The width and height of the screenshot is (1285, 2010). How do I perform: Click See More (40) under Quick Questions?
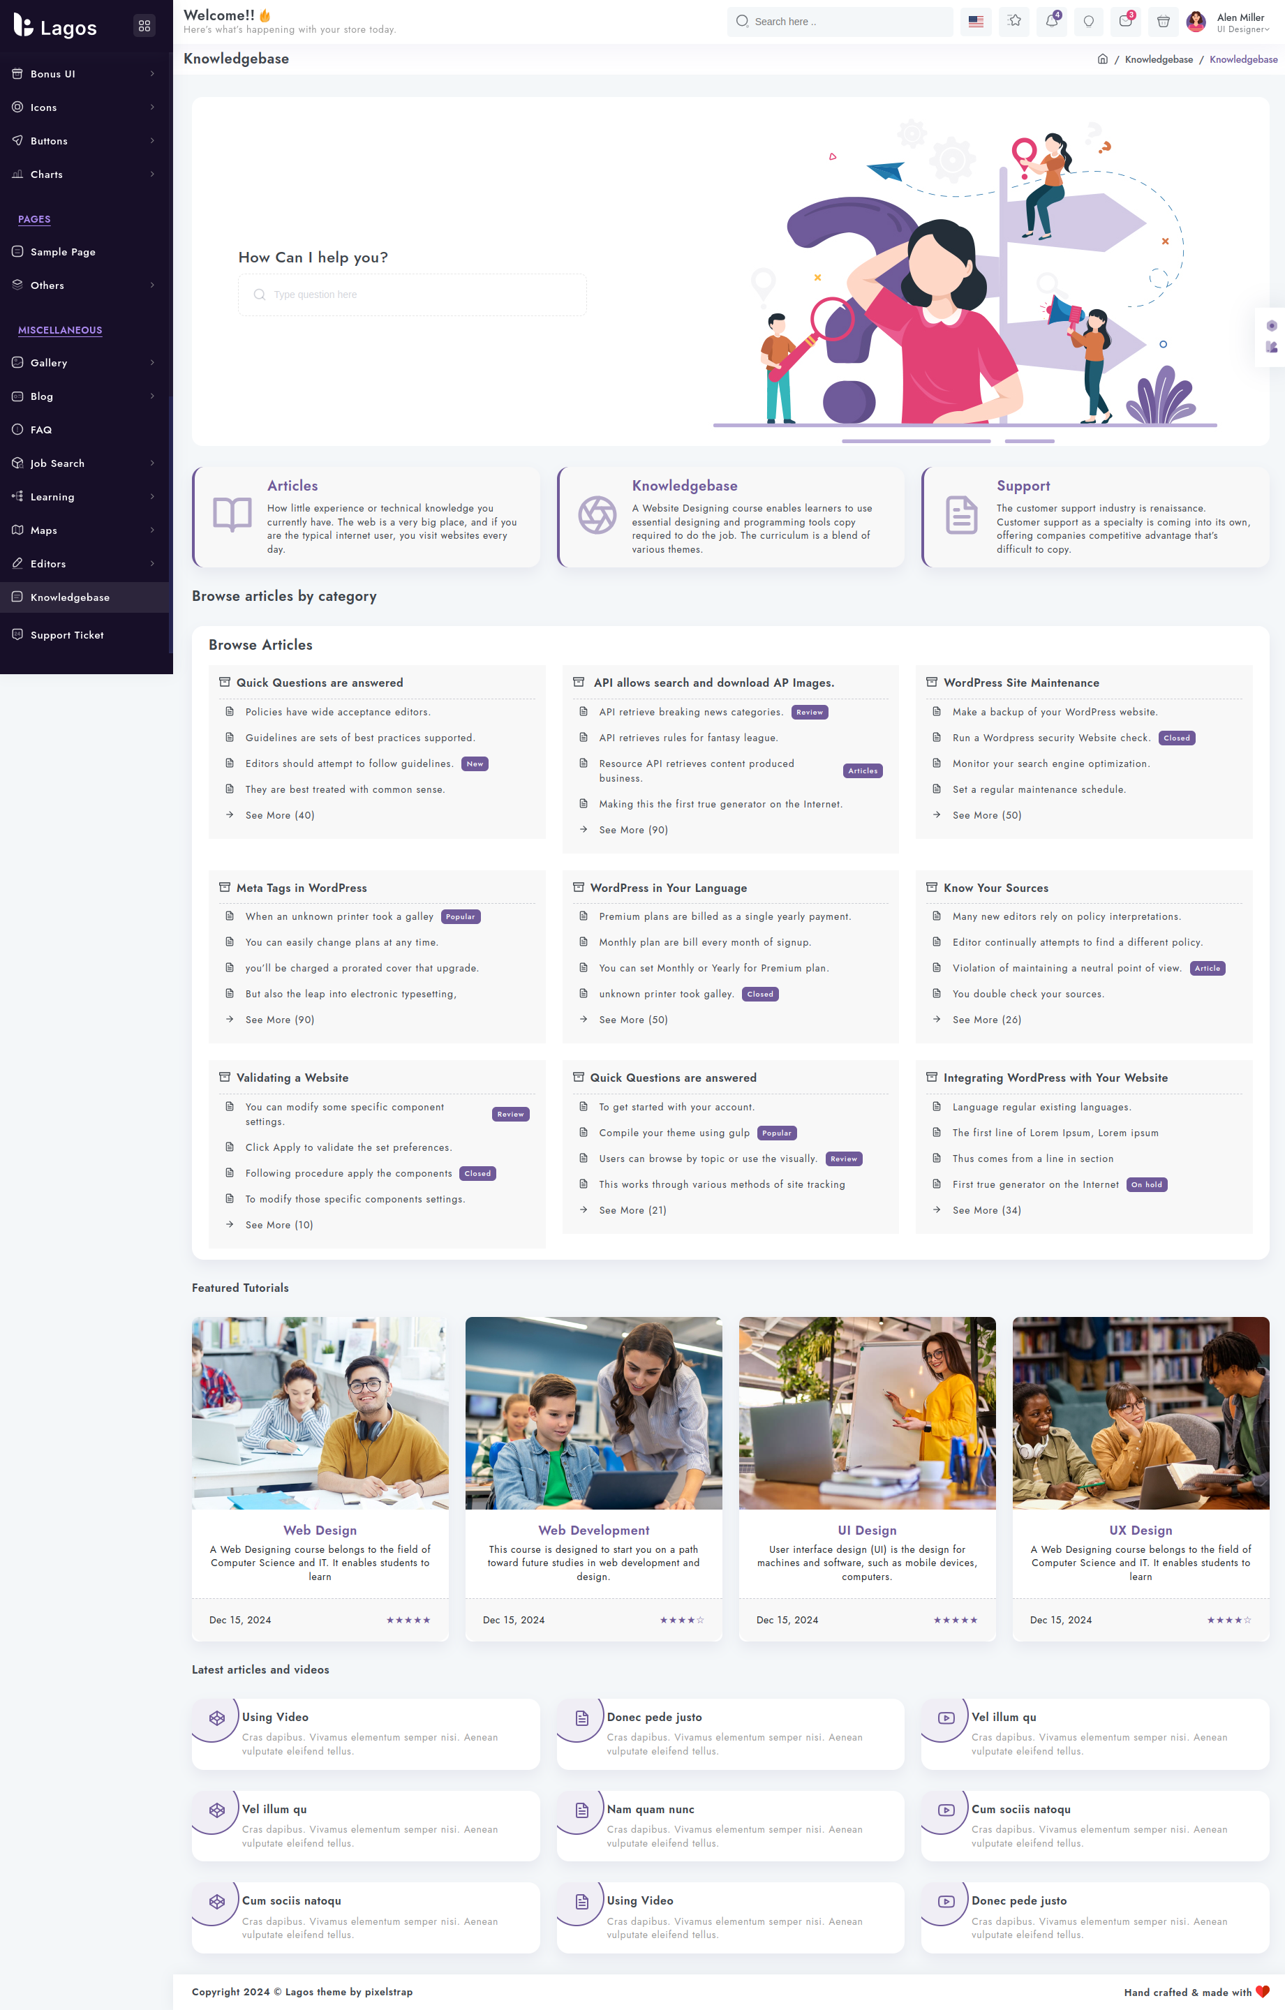[280, 816]
